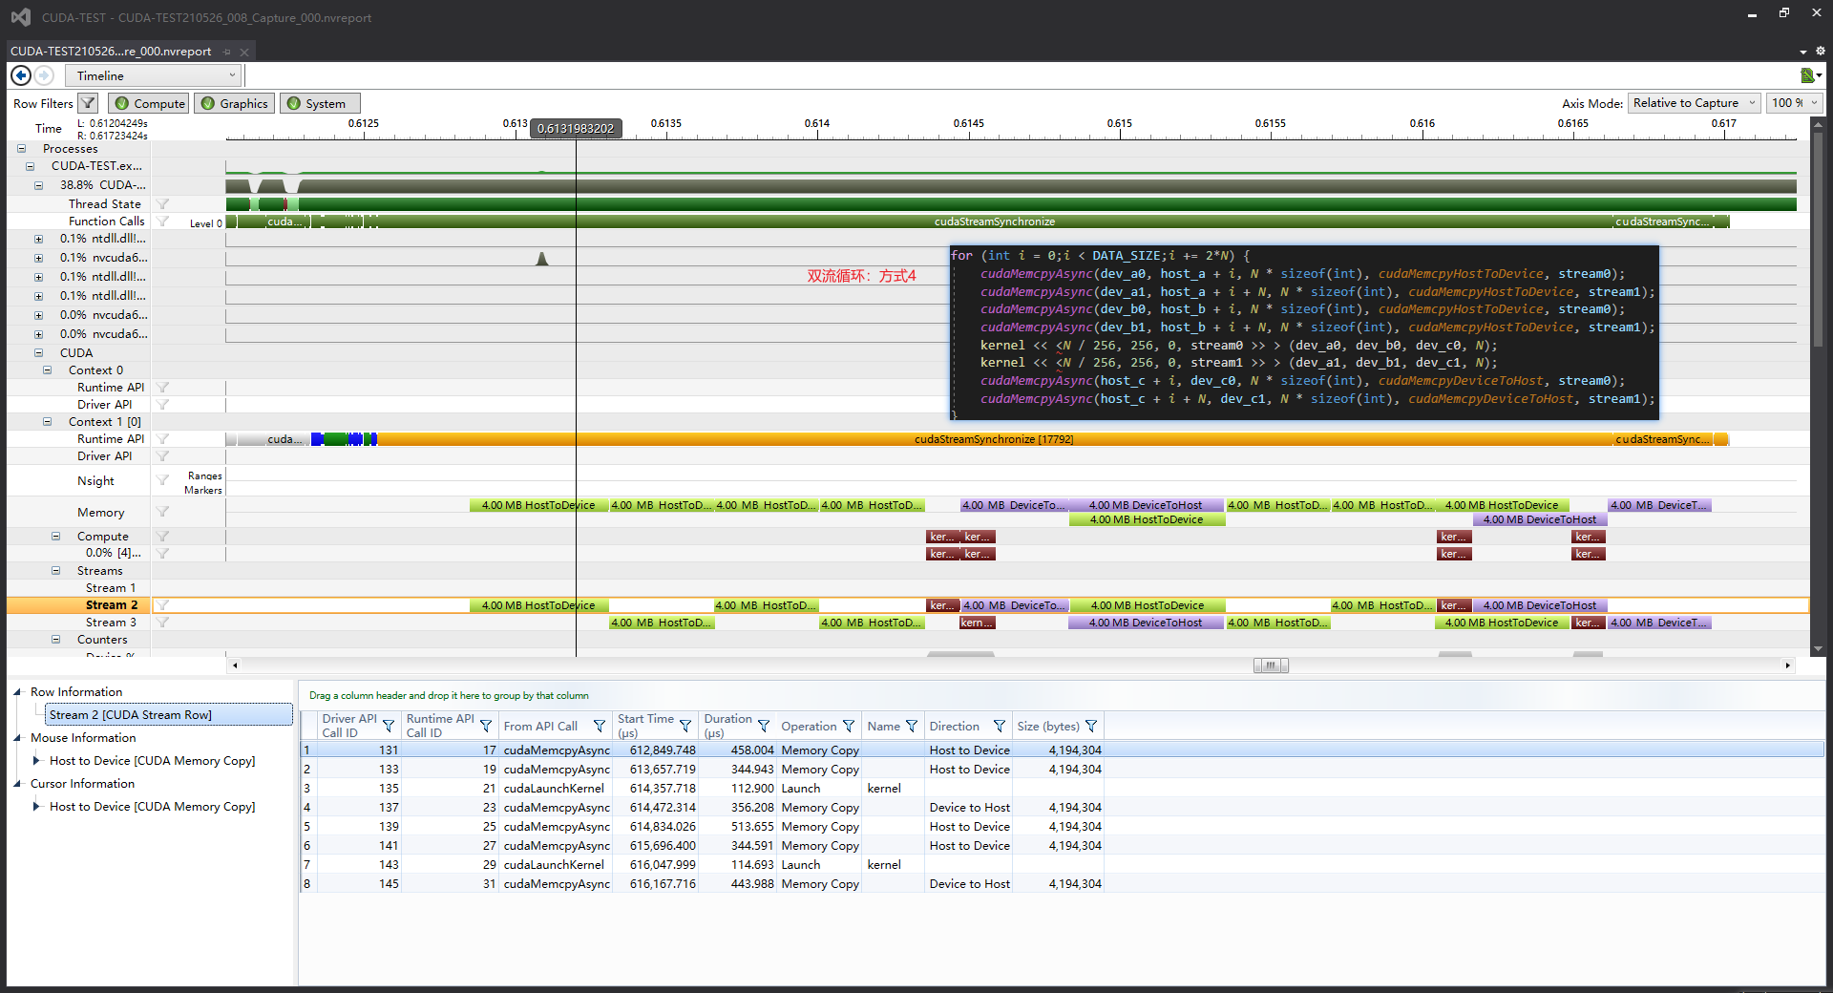
Task: Click the timeline cursor time marker 0.6131983202
Action: point(576,129)
